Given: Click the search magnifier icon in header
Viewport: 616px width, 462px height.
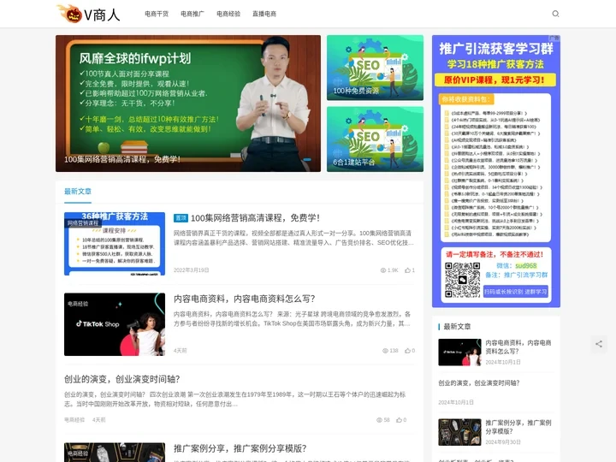Looking at the screenshot, I should [555, 14].
